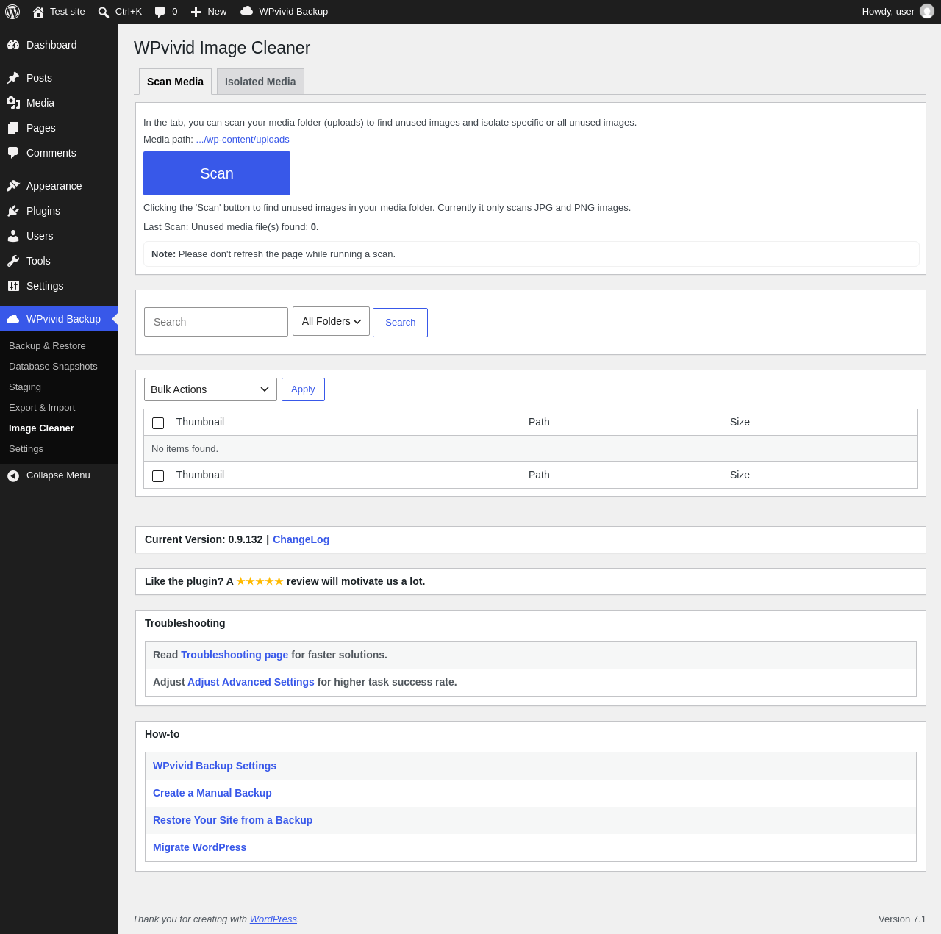Click the WordPress logo in admin bar
The image size is (941, 934).
(12, 12)
